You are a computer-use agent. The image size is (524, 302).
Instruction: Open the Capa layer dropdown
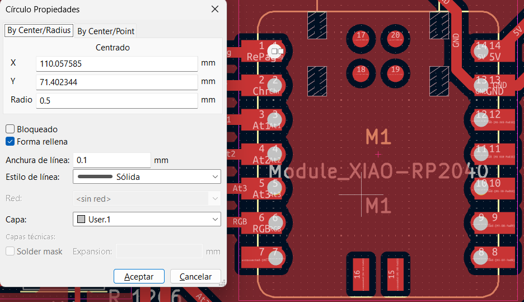pyautogui.click(x=147, y=220)
